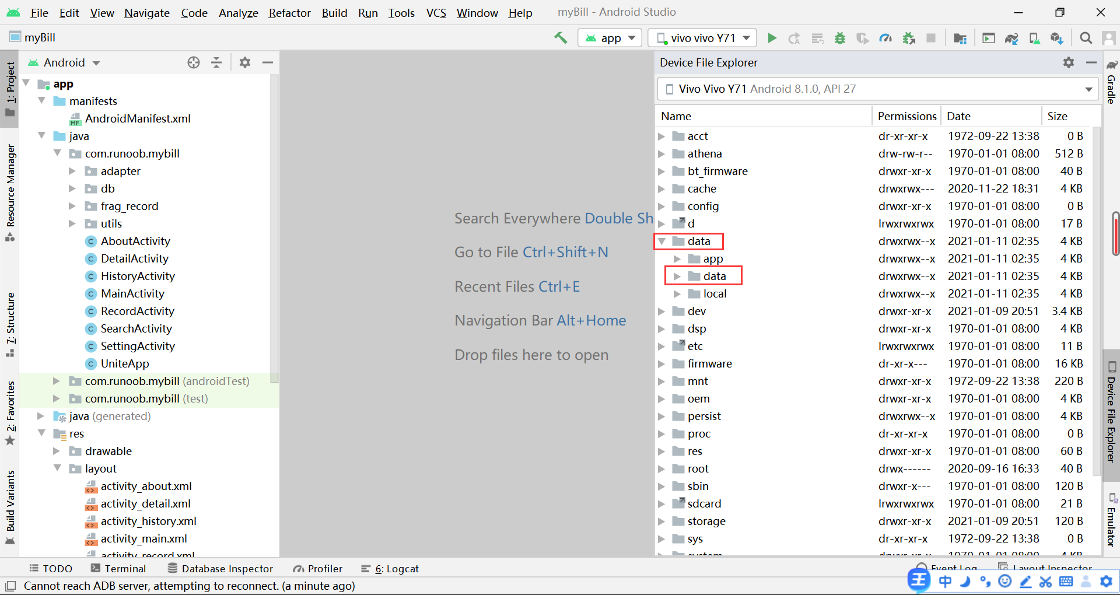Viewport: 1120px width, 595px height.
Task: Hide the Project panel with minus icon
Action: point(268,62)
